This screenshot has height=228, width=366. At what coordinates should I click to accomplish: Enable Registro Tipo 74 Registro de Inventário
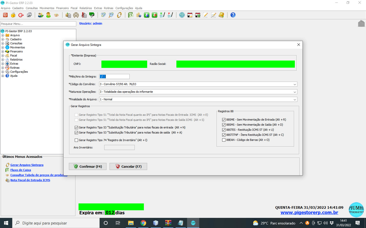76,140
